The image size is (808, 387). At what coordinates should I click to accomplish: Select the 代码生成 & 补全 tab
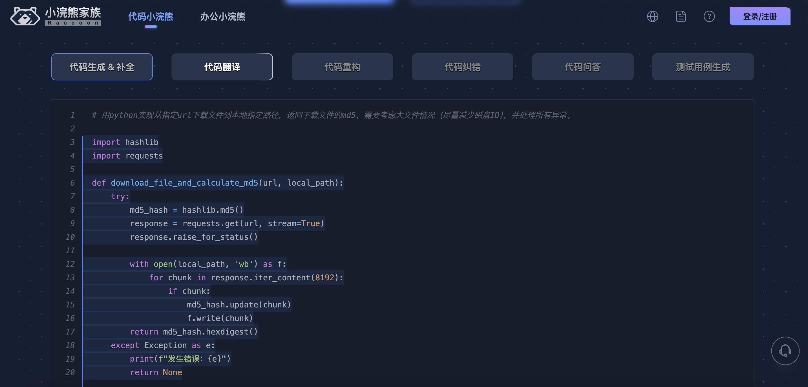[x=102, y=67]
